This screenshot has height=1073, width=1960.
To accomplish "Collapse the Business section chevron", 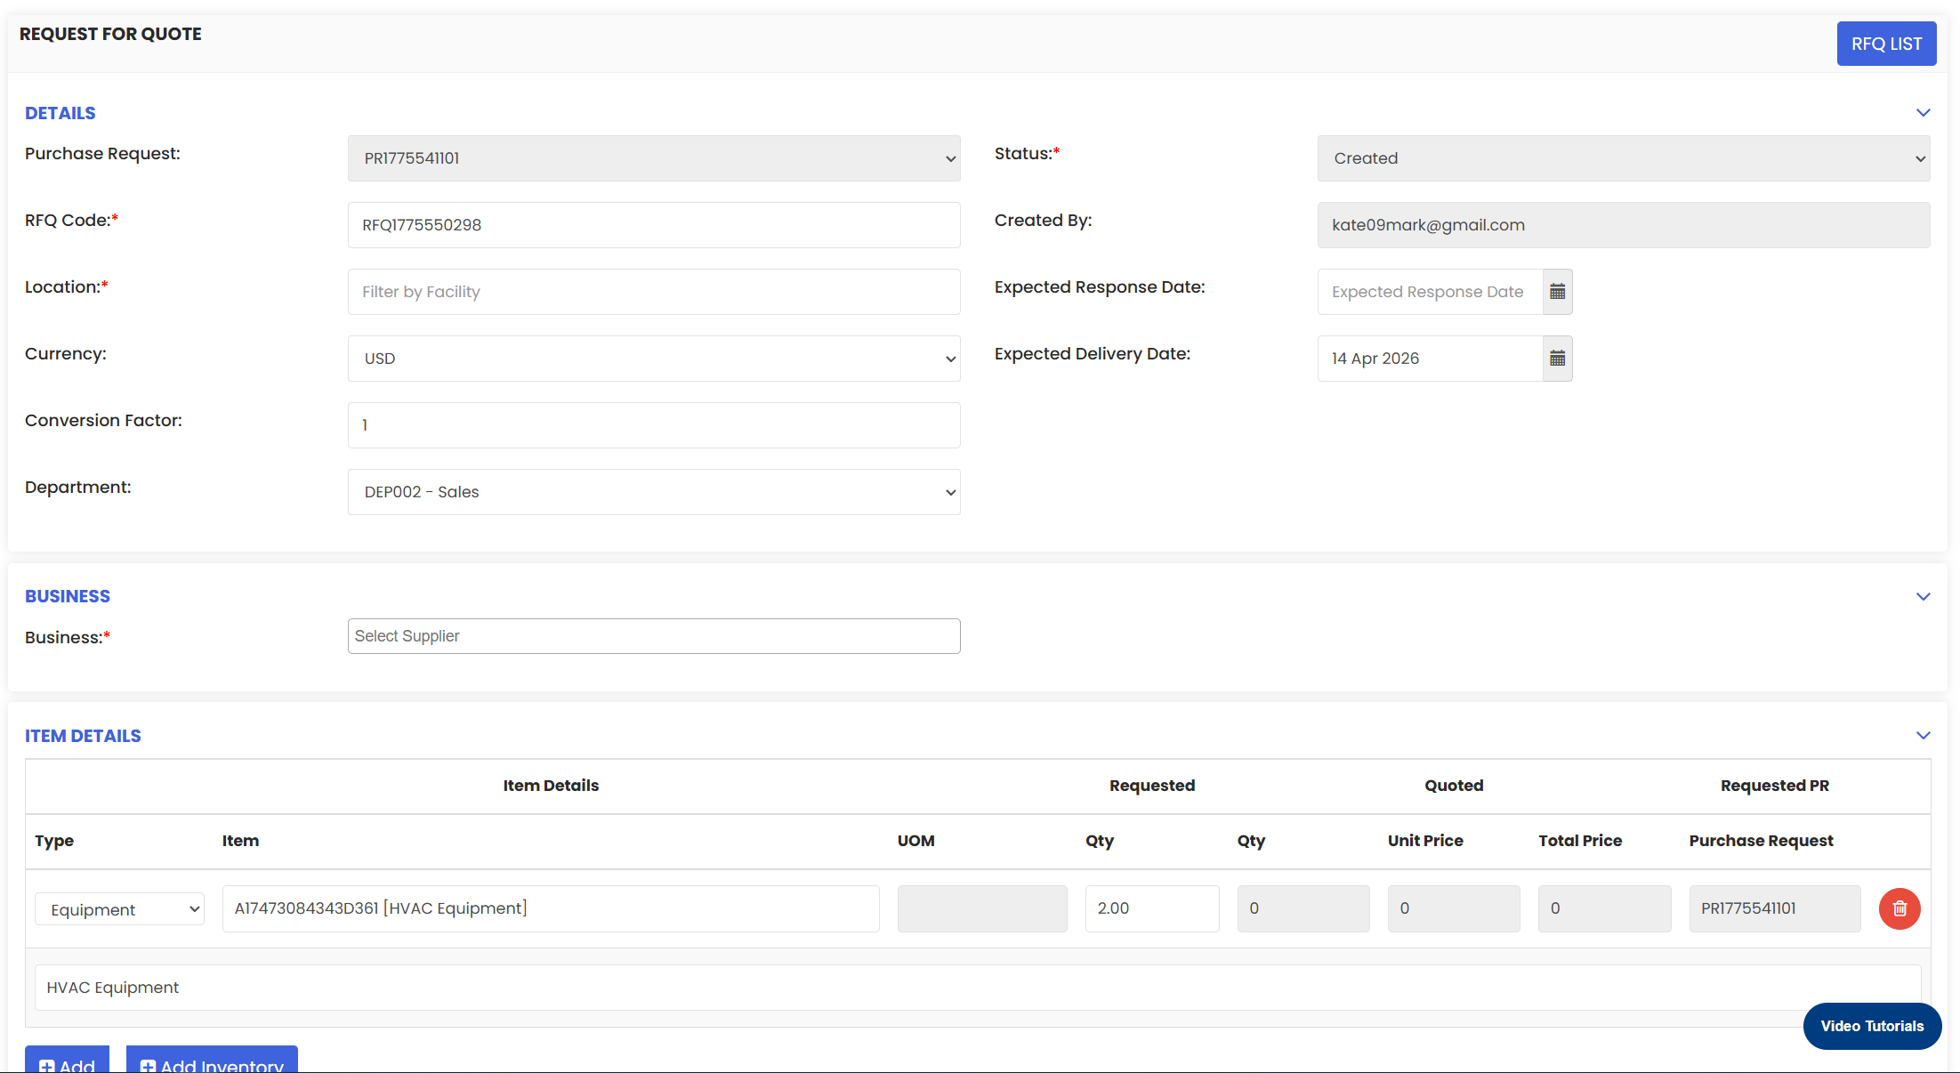I will 1923,596.
